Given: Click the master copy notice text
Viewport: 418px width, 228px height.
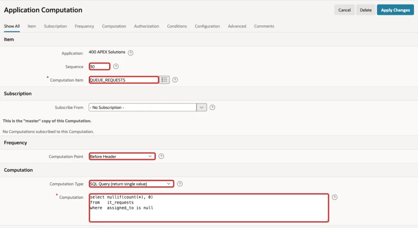Looking at the screenshot, I should (x=47, y=121).
